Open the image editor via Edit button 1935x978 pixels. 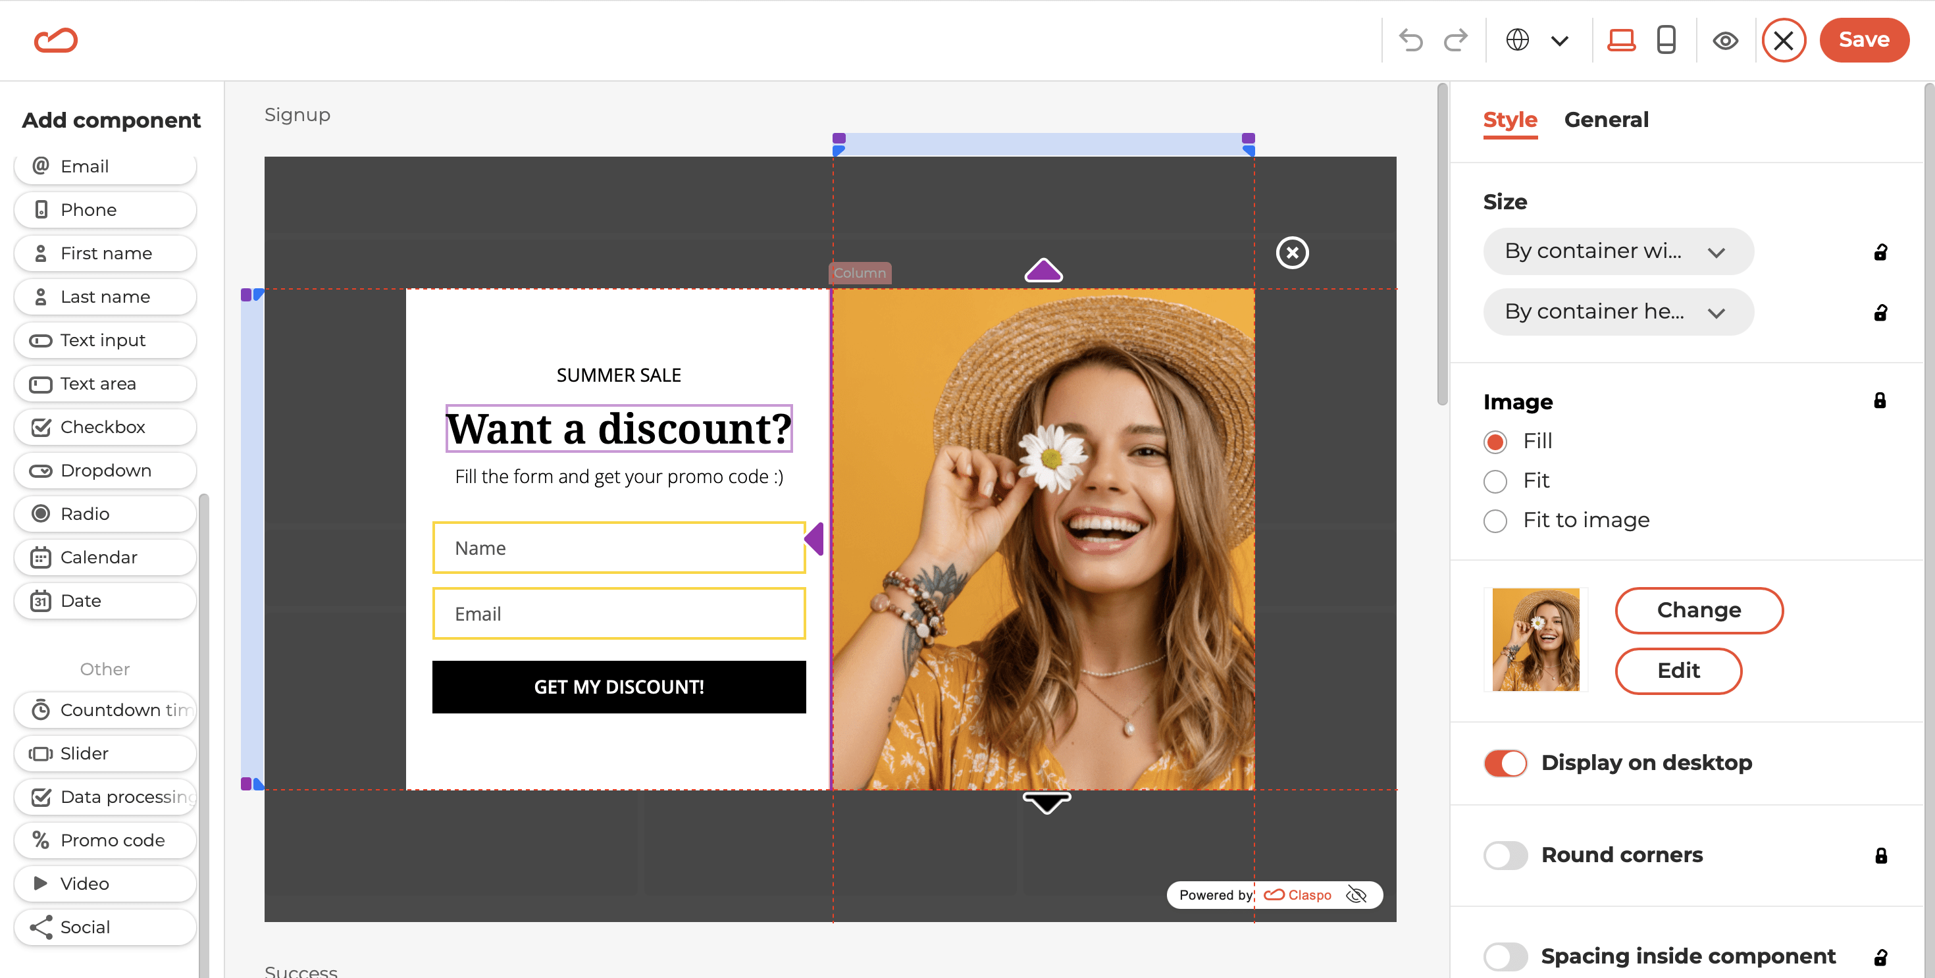[x=1679, y=671]
